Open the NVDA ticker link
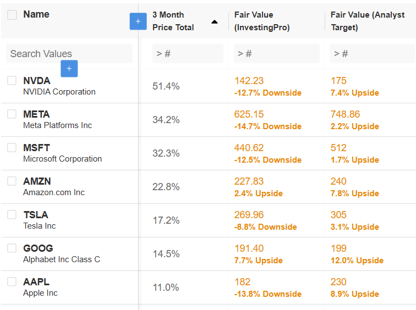This screenshot has width=416, height=310. pos(36,81)
